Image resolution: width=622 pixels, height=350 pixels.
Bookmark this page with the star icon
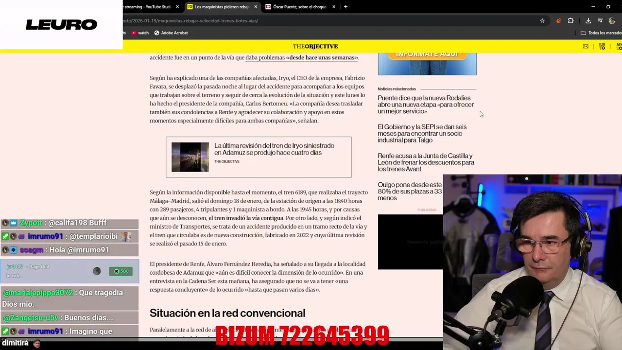(542, 21)
